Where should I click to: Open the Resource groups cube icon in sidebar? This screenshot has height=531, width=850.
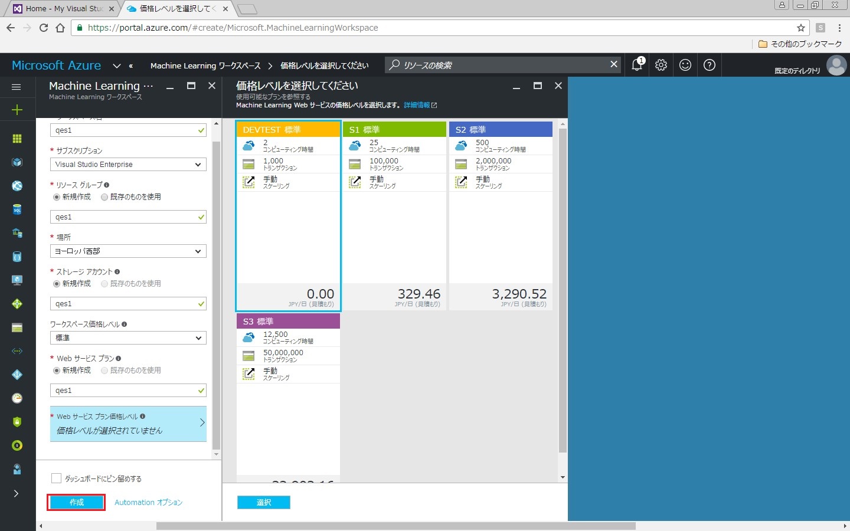(x=17, y=162)
